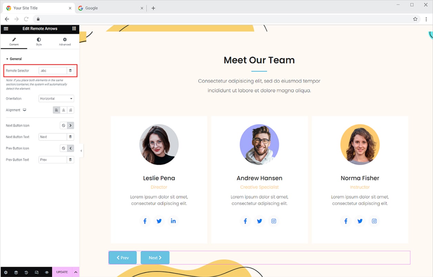433x277 pixels.
Task: Set alignment to right
Action: [x=71, y=110]
